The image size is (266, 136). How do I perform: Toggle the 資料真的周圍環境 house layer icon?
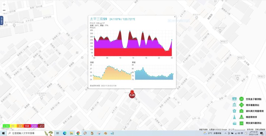coord(235,111)
